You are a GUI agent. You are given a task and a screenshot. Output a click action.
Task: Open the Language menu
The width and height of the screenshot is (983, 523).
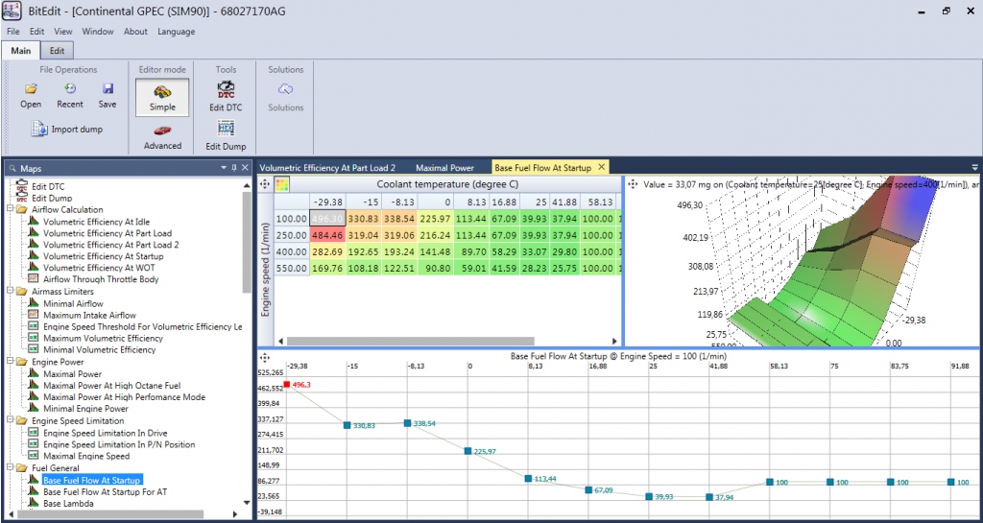(177, 32)
